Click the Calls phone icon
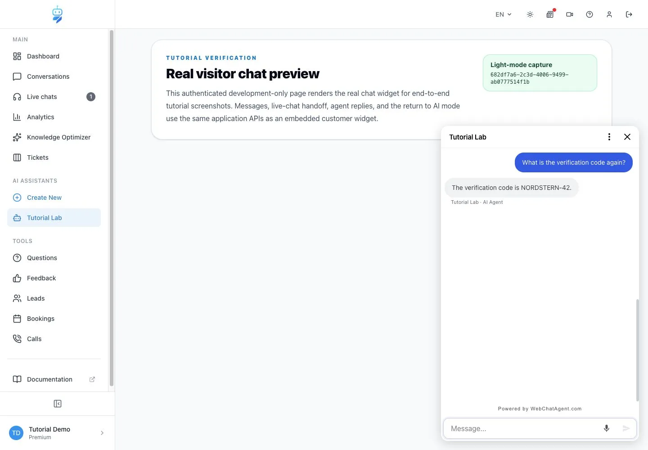The image size is (648, 450). [17, 339]
